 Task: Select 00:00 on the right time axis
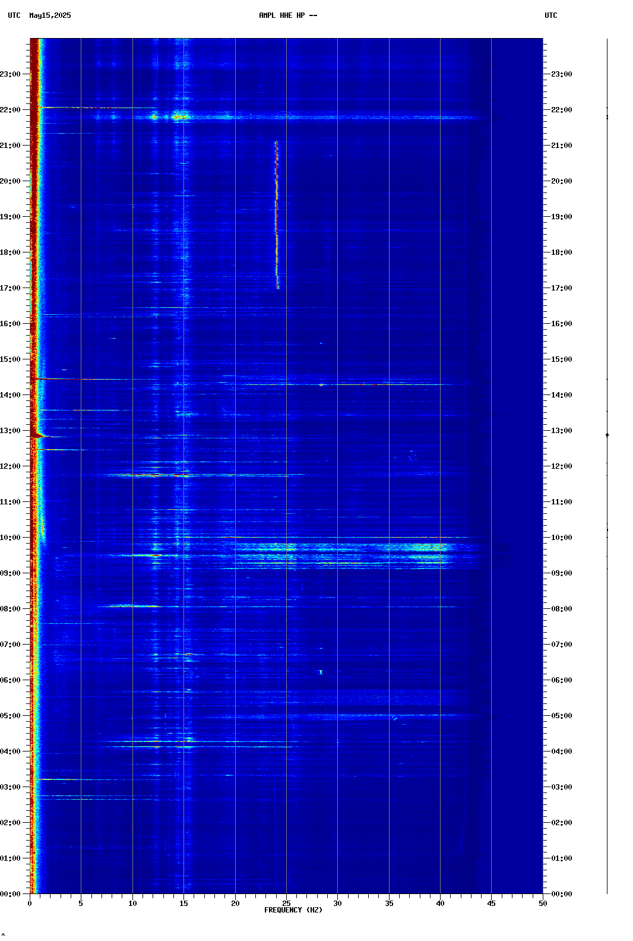(562, 894)
